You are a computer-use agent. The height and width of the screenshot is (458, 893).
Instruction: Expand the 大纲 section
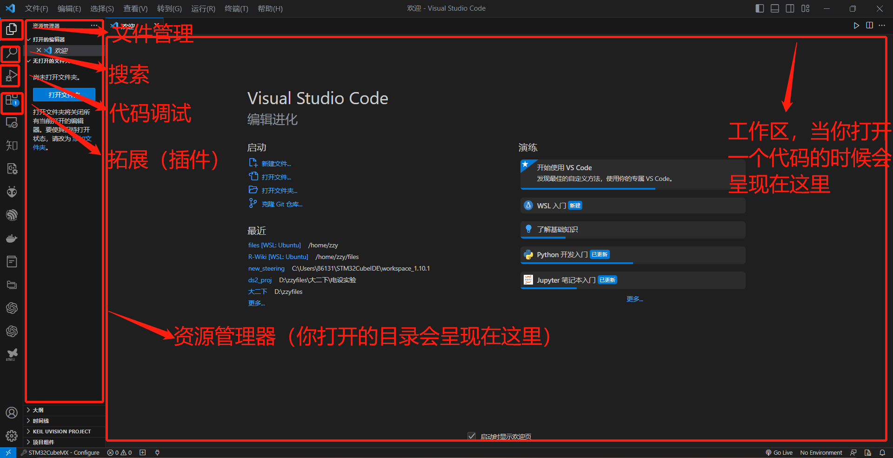[65, 410]
